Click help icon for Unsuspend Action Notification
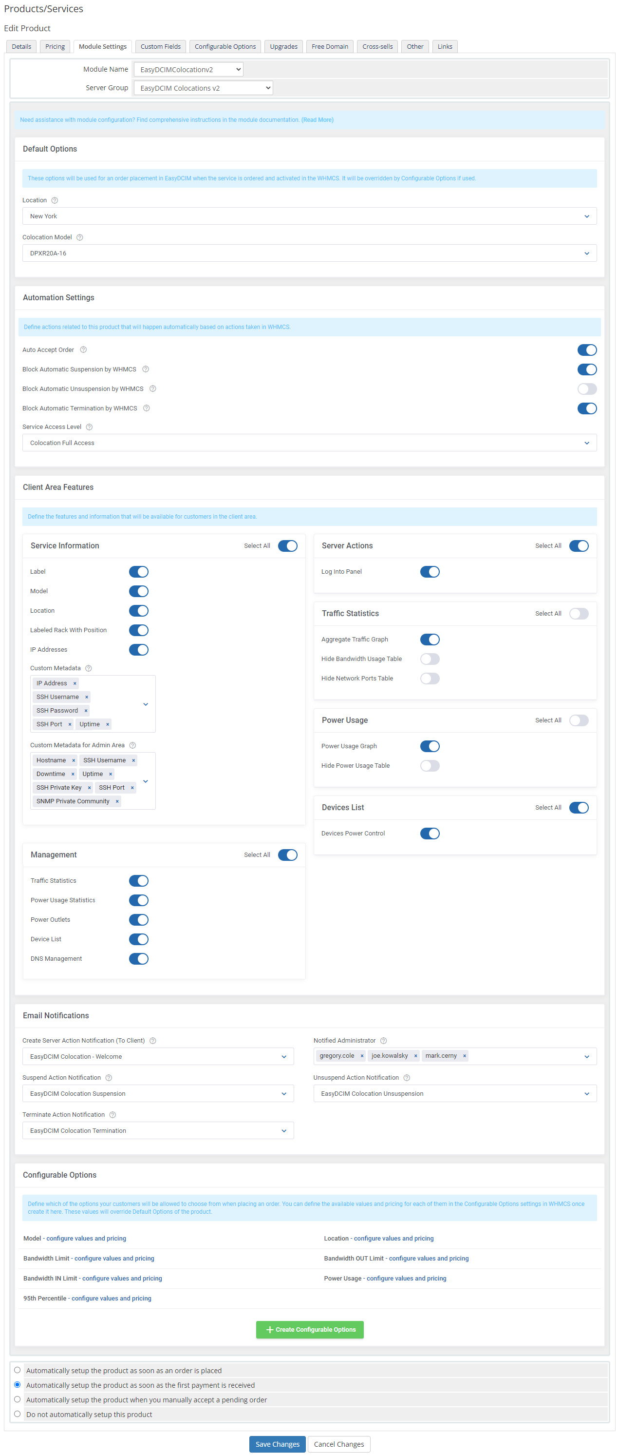The height and width of the screenshot is (1456, 618). coord(406,1077)
